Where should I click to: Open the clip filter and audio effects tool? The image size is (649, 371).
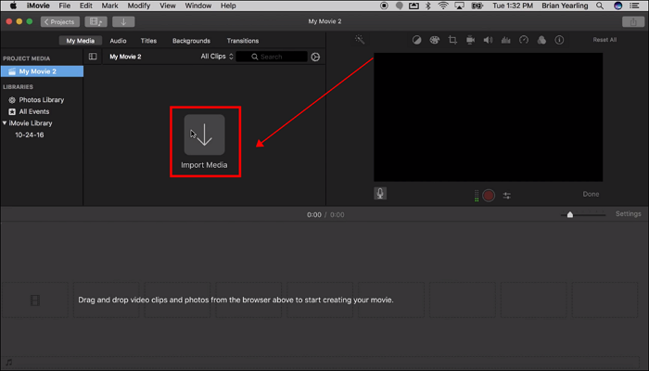point(541,40)
